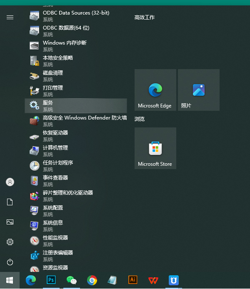Image resolution: width=250 pixels, height=289 pixels.
Task: Open the Photos (照片) tile
Action: (198, 90)
